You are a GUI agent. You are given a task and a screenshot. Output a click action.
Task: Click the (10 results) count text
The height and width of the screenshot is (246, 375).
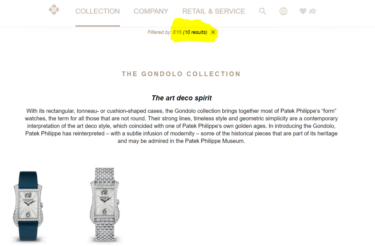195,32
